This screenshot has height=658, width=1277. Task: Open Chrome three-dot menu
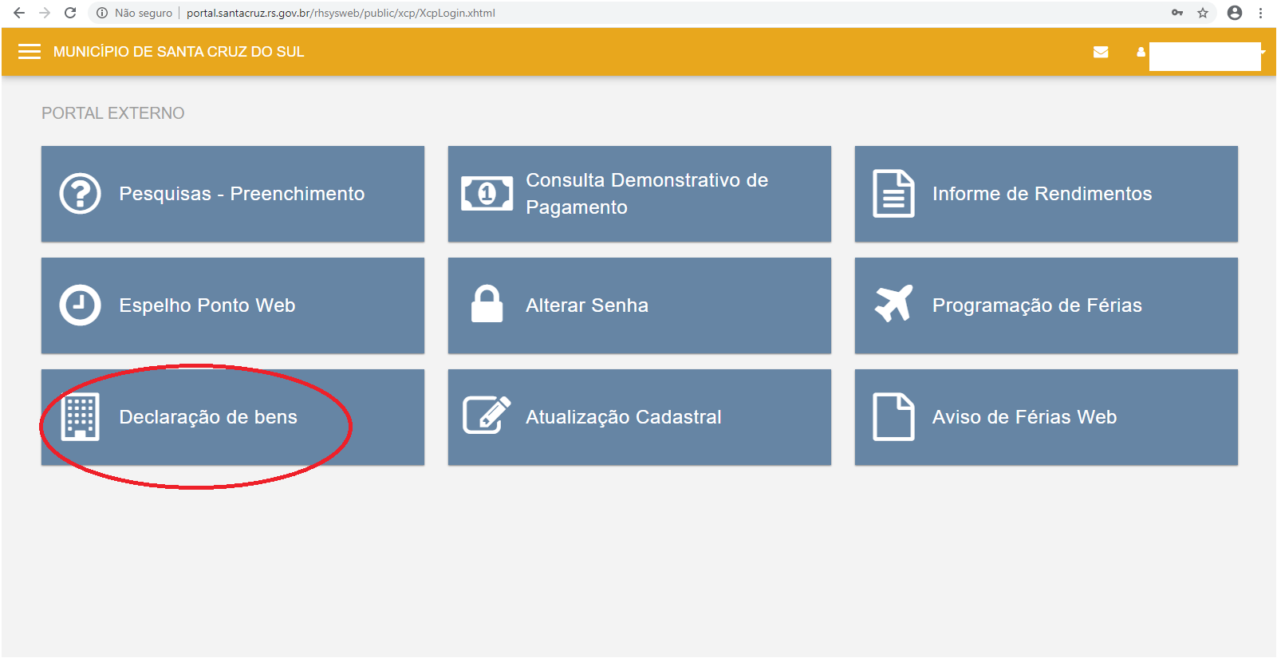[x=1261, y=13]
